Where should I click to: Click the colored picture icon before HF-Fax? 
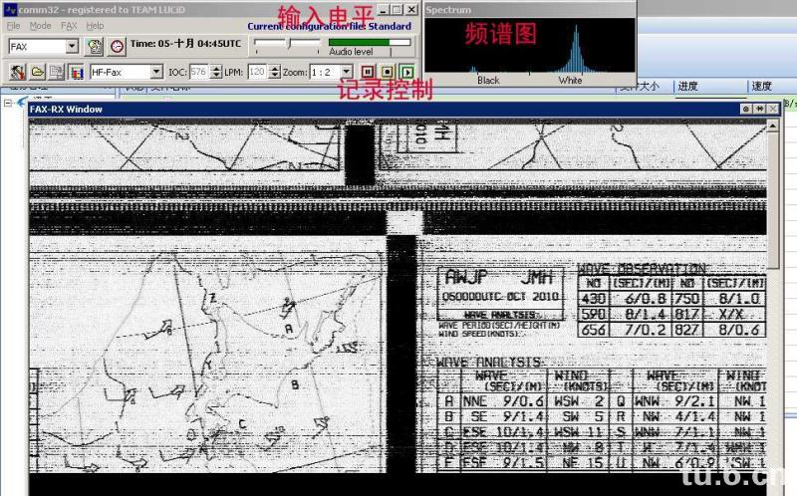(x=76, y=72)
